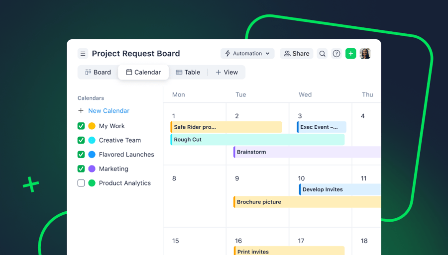The image size is (448, 255).
Task: Select day 4 in the calendar
Action: click(x=362, y=116)
